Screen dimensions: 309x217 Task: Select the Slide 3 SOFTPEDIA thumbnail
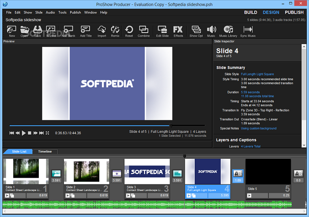tap(147, 171)
